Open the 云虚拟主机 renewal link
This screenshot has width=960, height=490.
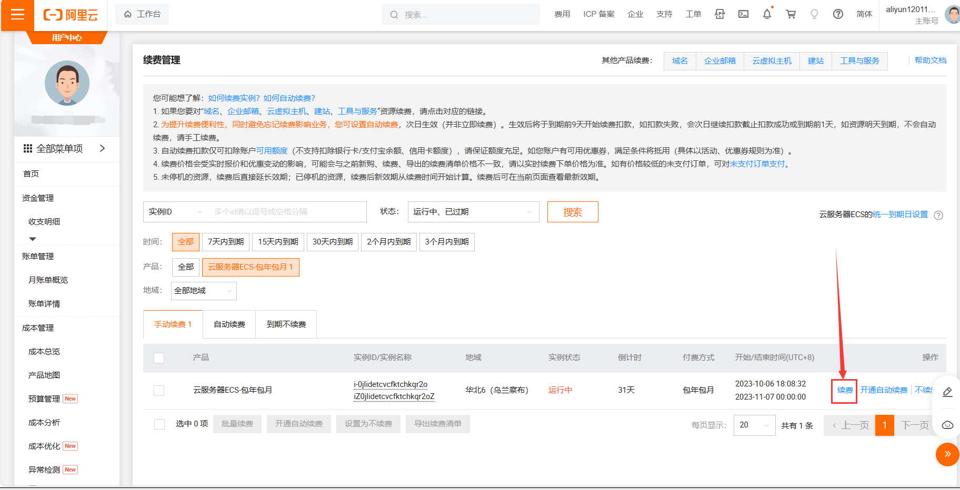(x=772, y=61)
